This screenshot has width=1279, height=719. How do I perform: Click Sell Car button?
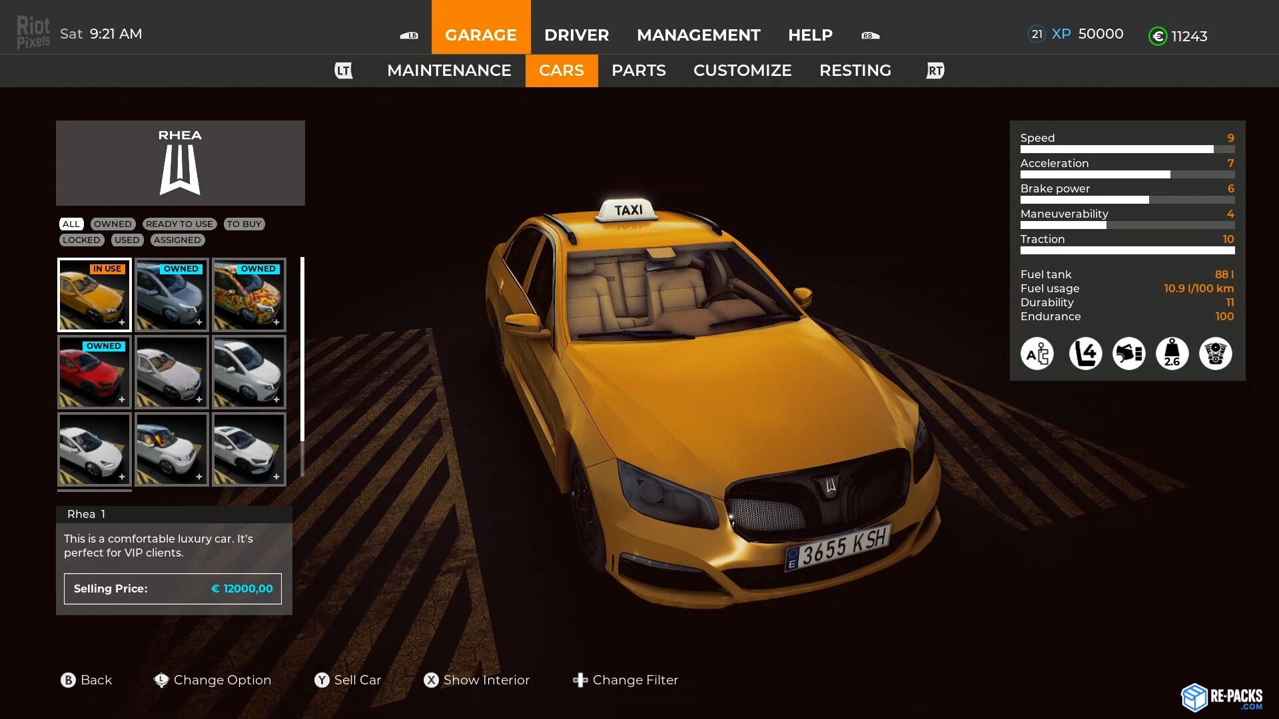[348, 680]
